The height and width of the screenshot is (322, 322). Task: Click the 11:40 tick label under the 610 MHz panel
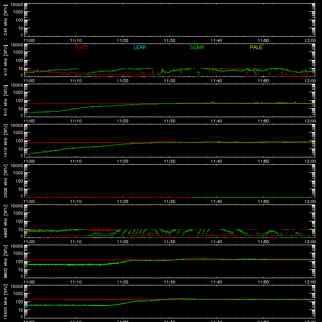(217, 121)
